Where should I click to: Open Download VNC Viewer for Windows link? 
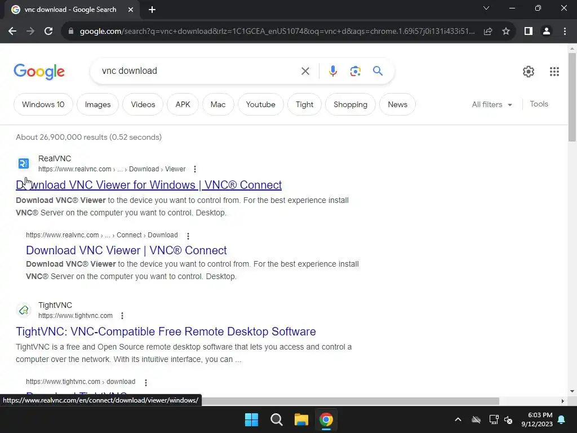point(149,185)
